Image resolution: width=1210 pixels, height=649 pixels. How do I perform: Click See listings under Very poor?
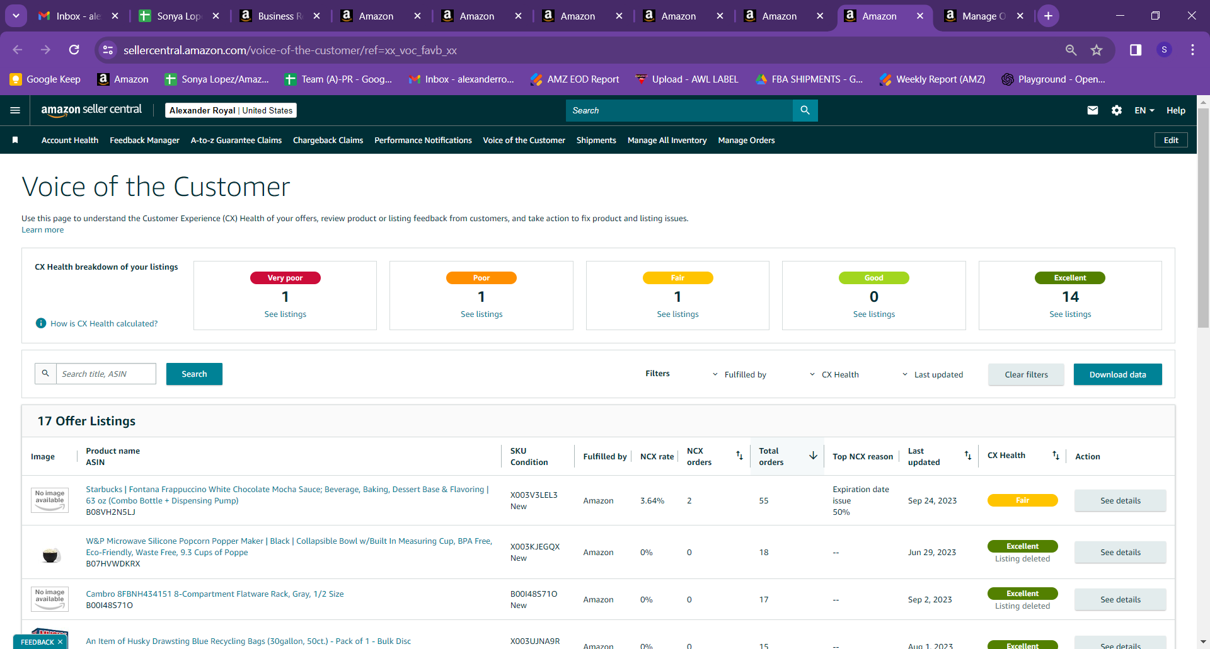[x=285, y=314]
